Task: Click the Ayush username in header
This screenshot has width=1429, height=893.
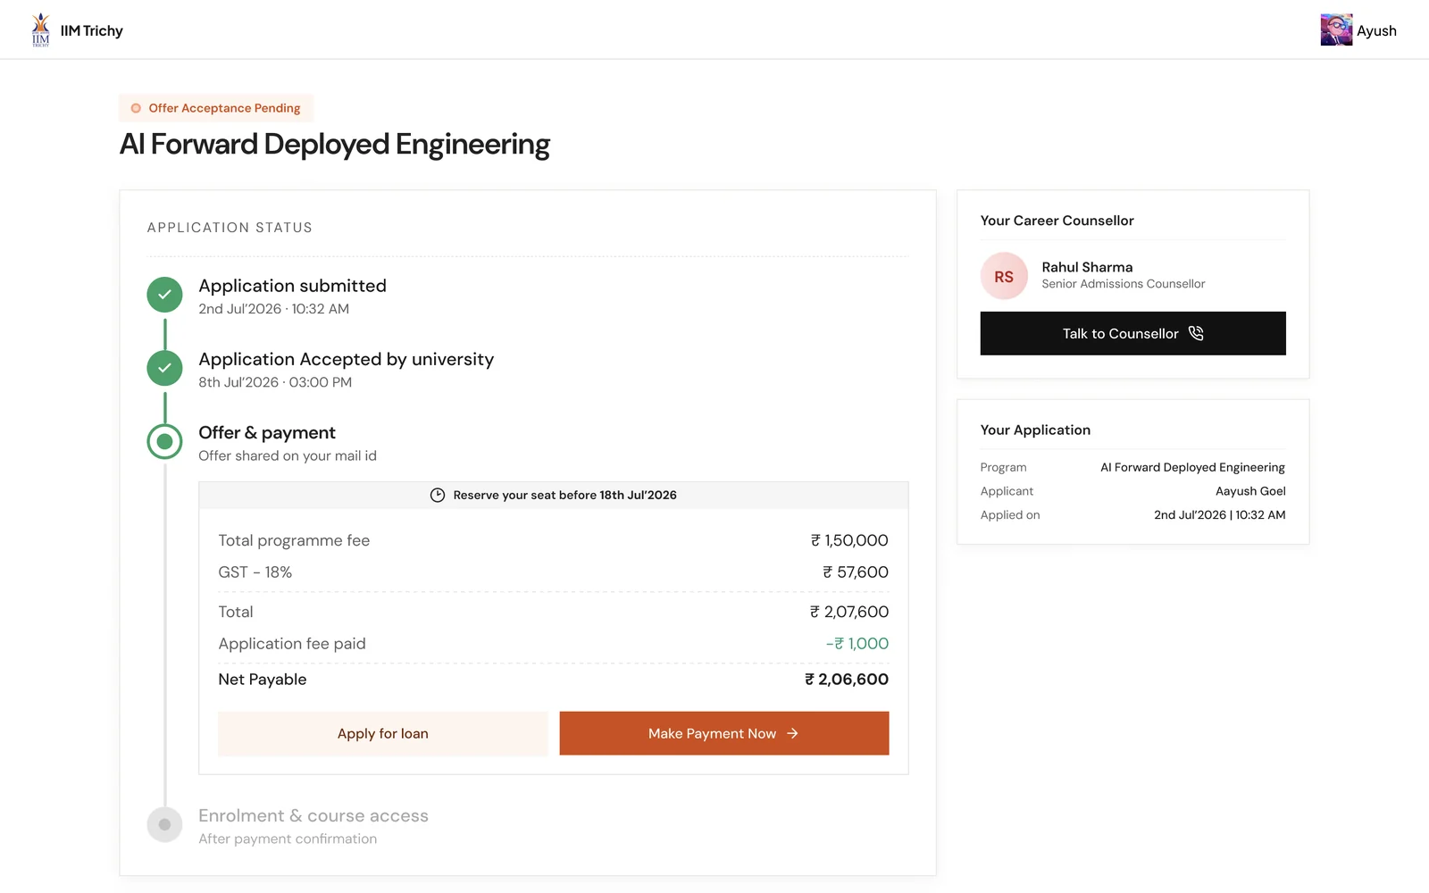Action: (x=1376, y=30)
